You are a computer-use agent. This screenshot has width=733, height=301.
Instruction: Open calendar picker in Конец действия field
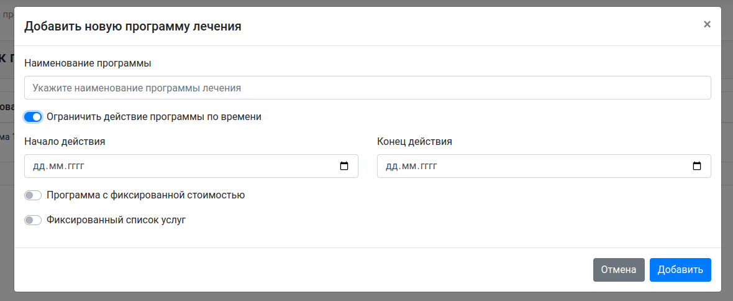tap(697, 166)
